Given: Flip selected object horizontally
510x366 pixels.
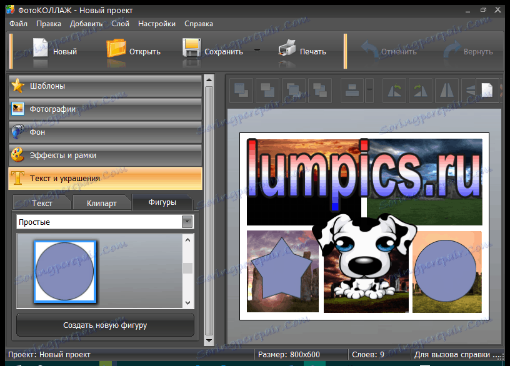Looking at the screenshot, I should (x=447, y=91).
